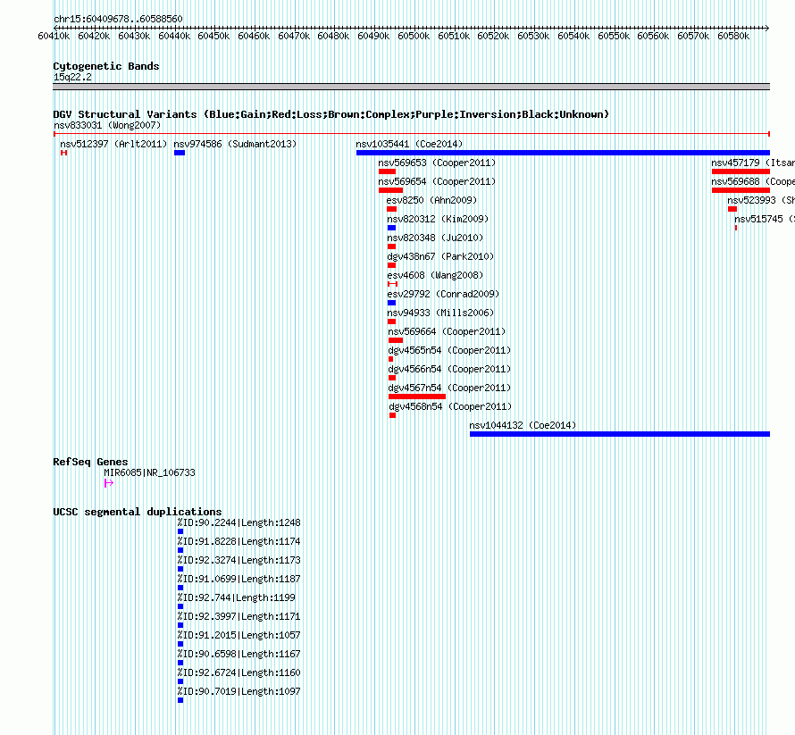The width and height of the screenshot is (795, 735).
Task: Open the esv29792 (Conrad2009) variant
Action: 443,294
